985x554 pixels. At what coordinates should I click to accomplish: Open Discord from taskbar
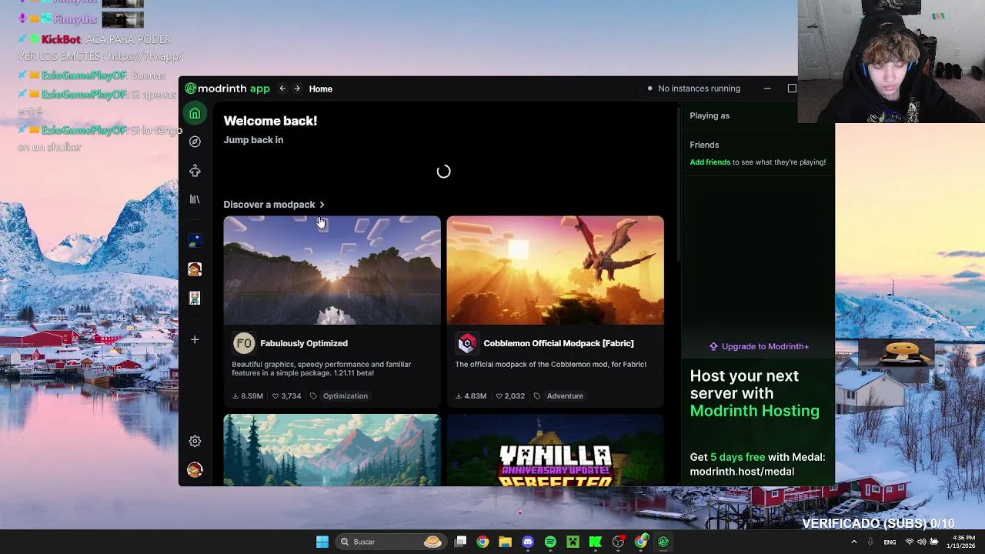tap(528, 542)
